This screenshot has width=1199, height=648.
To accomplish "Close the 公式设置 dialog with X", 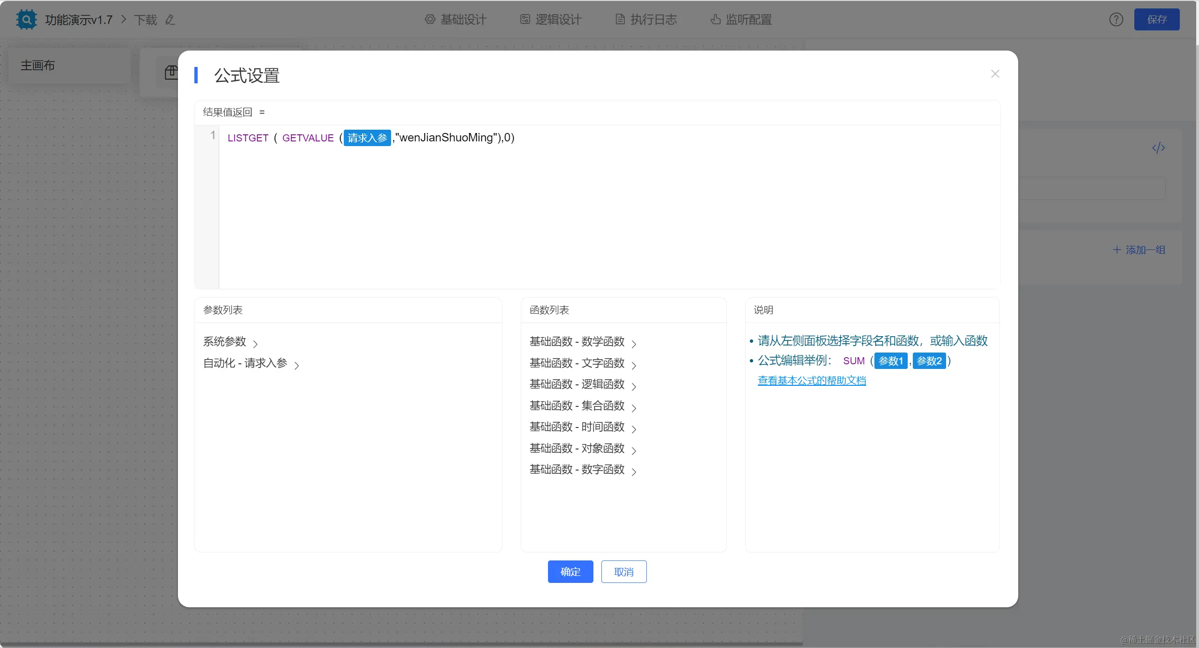I will click(995, 74).
